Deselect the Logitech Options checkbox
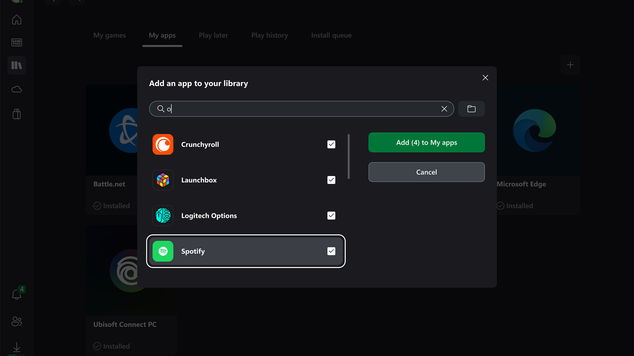634x356 pixels. (331, 215)
